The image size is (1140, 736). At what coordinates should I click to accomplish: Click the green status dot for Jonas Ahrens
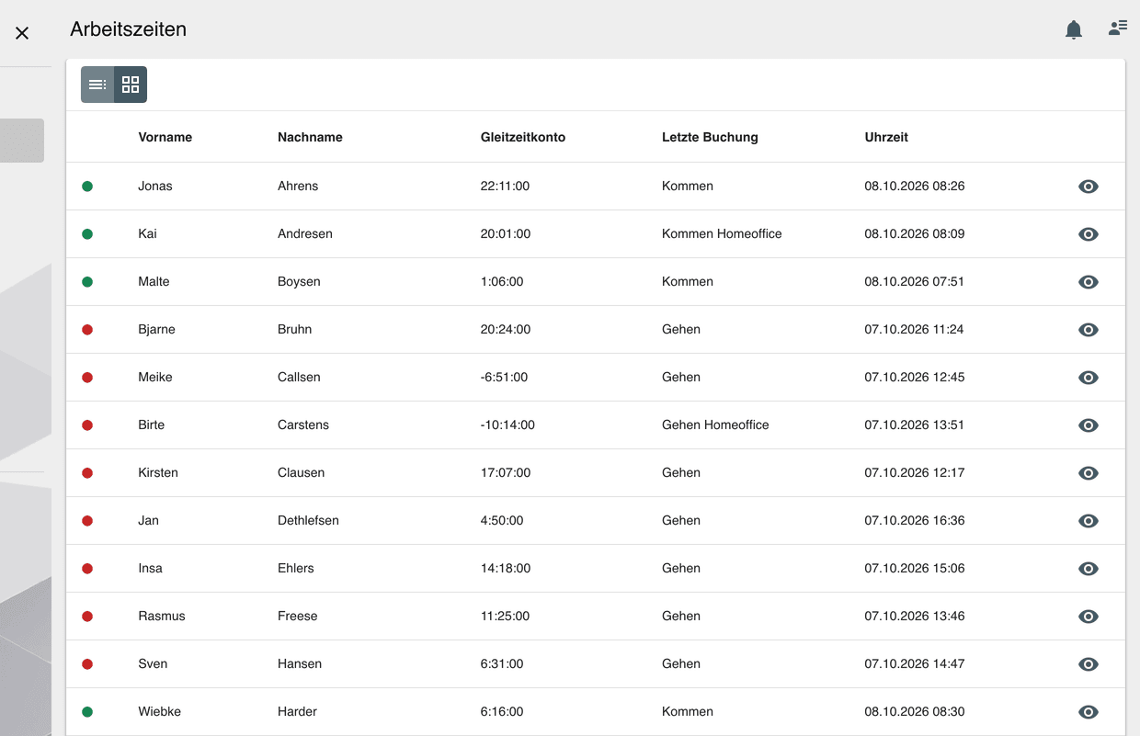tap(87, 186)
